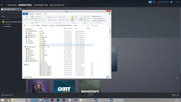Open the quick access toolbar dropdown arrow
Viewport: 181px width, 102px height.
[x=30, y=11]
